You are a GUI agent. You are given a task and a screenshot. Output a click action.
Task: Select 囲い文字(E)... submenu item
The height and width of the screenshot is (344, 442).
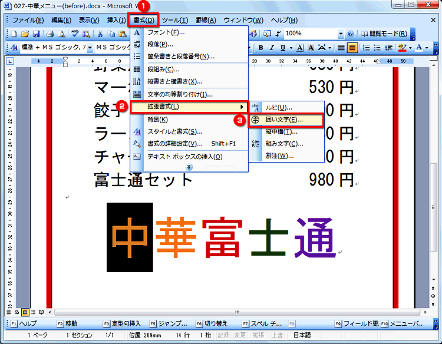(286, 120)
